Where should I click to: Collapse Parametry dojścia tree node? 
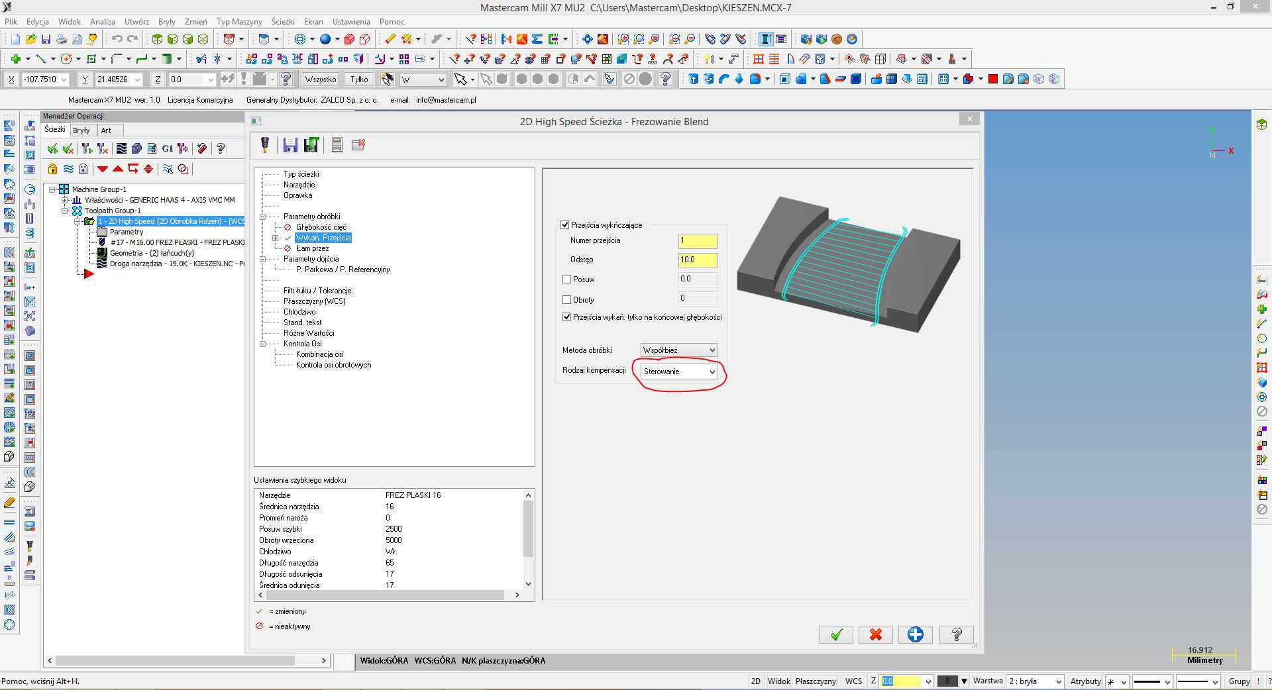click(262, 259)
